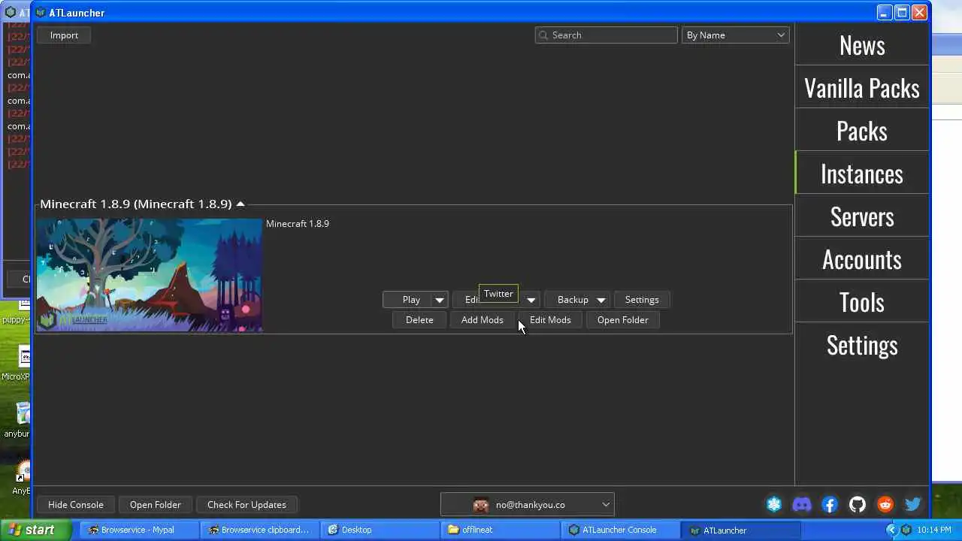Switch to ATLauncher Console taskbar item

click(620, 530)
